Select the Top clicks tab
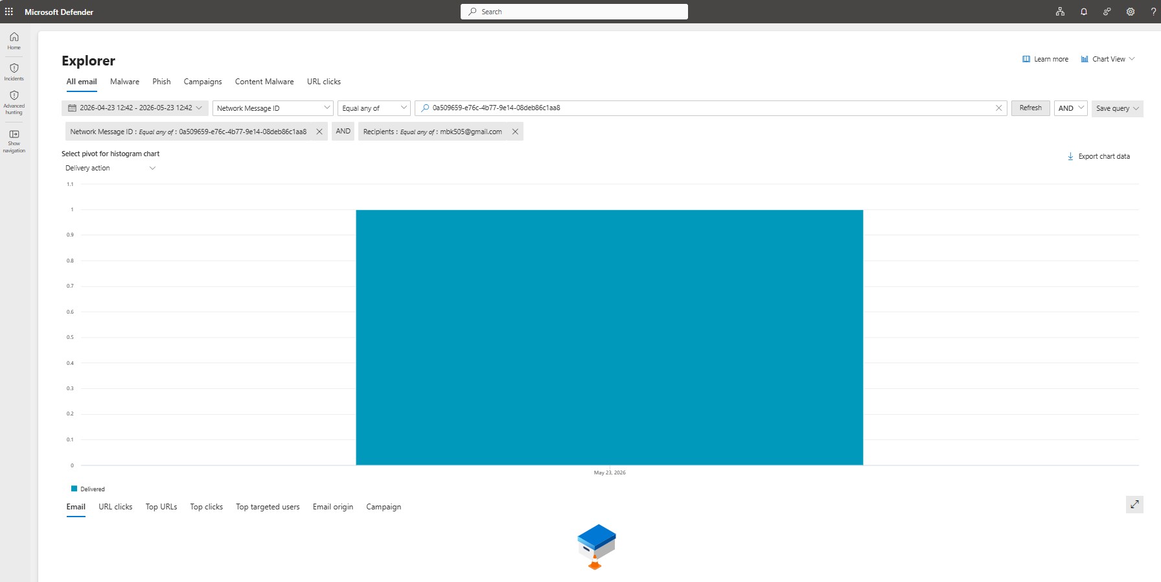 [x=207, y=507]
